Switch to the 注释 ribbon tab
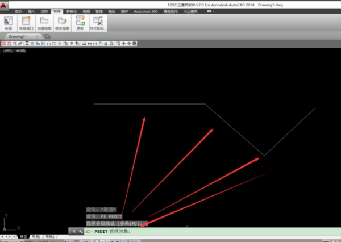The width and height of the screenshot is (341, 242). (x=44, y=11)
